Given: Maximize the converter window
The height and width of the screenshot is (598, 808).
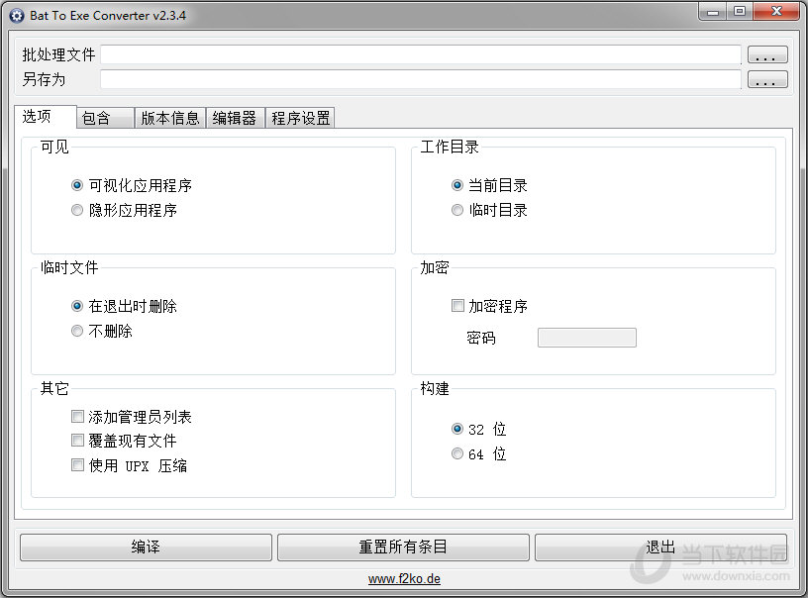Looking at the screenshot, I should coord(740,11).
